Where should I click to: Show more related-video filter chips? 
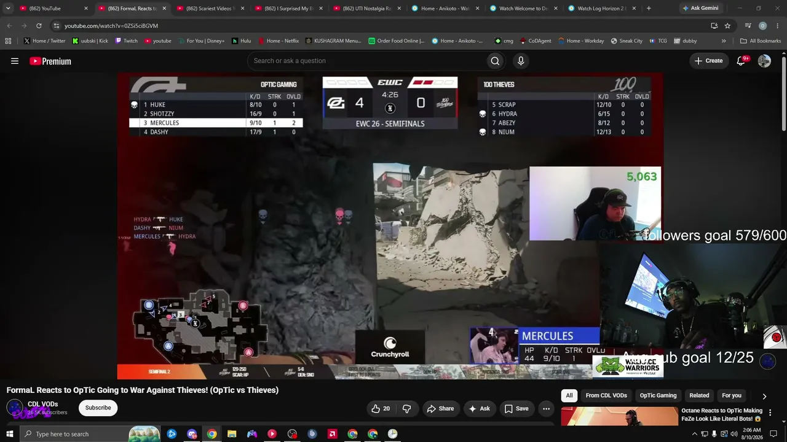click(764, 396)
